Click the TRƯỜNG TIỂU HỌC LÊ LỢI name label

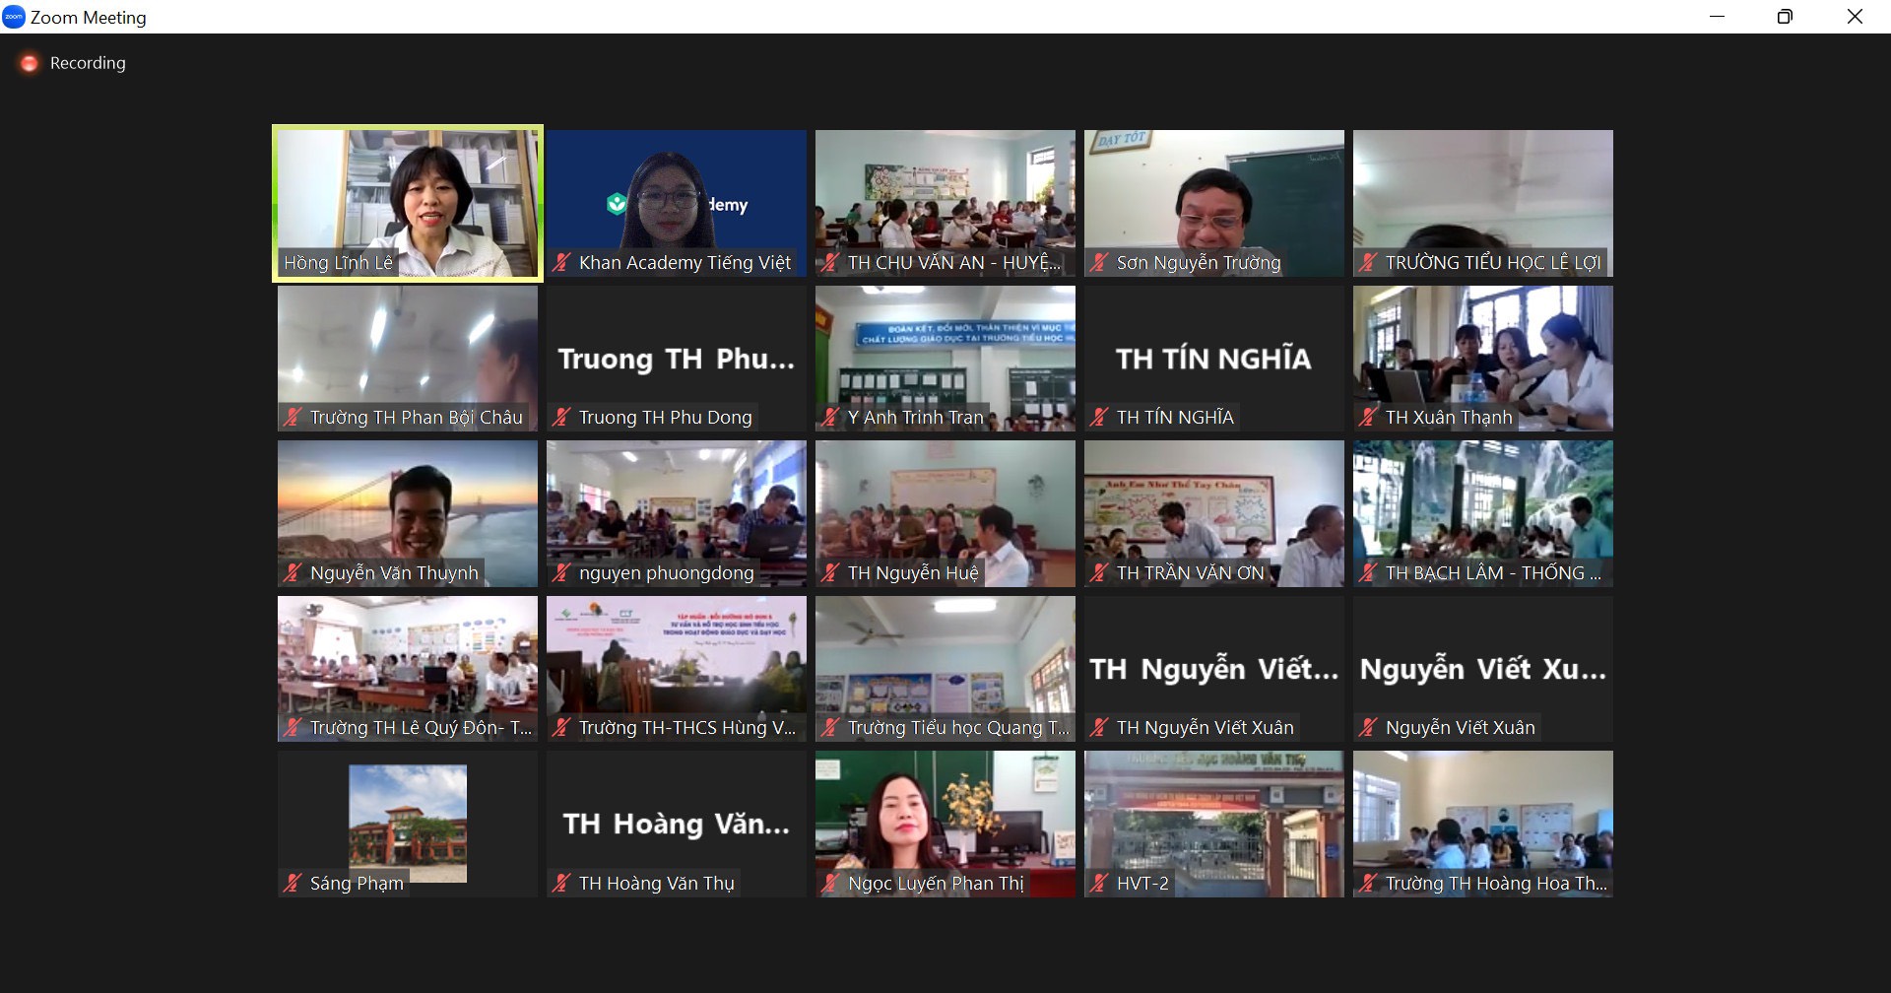(1492, 263)
